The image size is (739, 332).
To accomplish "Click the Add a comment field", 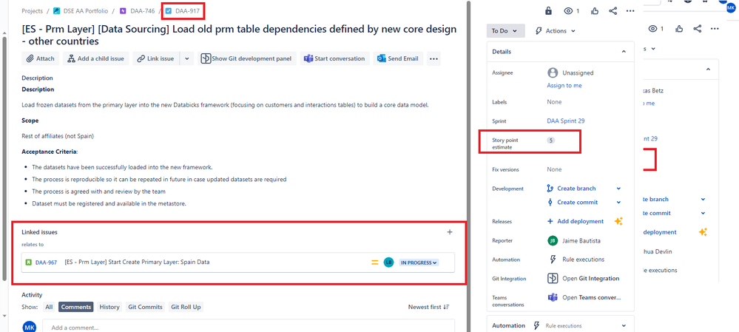I will pos(249,326).
